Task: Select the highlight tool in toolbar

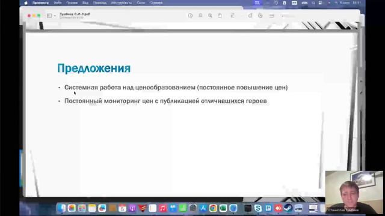Action: 233,16
